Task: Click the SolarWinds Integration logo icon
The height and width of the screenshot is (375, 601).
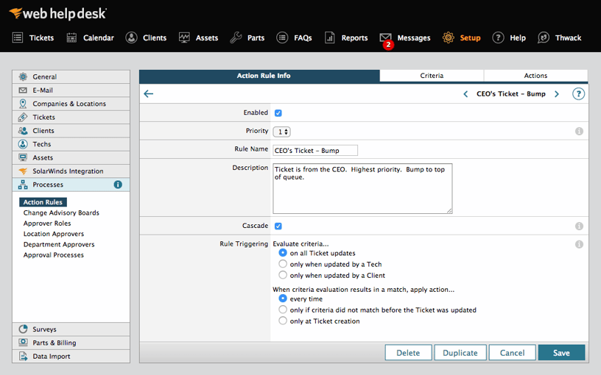Action: (23, 171)
